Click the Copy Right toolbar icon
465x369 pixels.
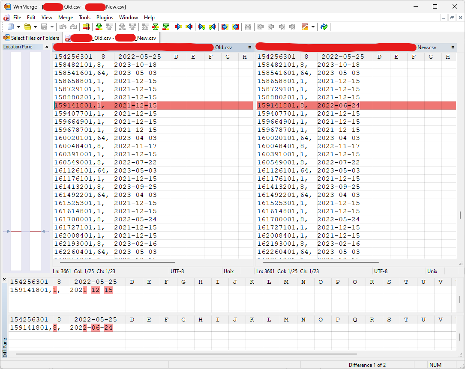tap(178, 27)
